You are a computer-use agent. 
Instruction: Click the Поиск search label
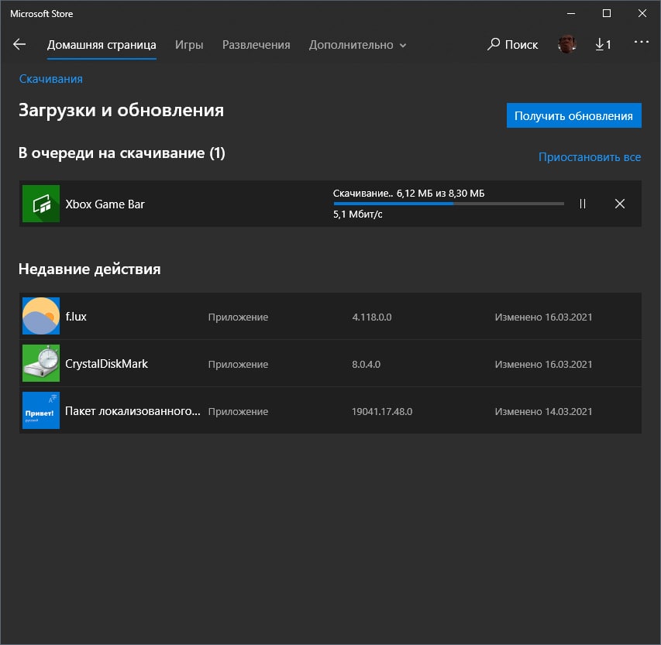(522, 45)
